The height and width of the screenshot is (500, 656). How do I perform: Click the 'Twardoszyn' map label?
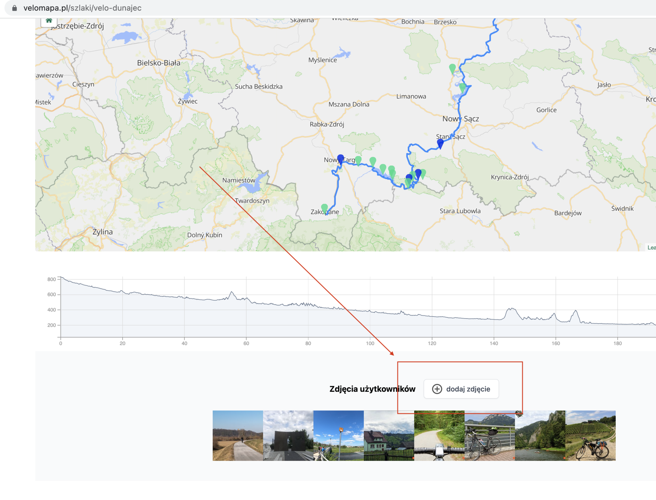(252, 201)
